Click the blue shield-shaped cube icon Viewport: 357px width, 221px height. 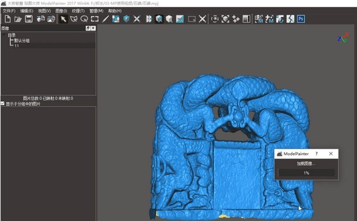coord(126,19)
